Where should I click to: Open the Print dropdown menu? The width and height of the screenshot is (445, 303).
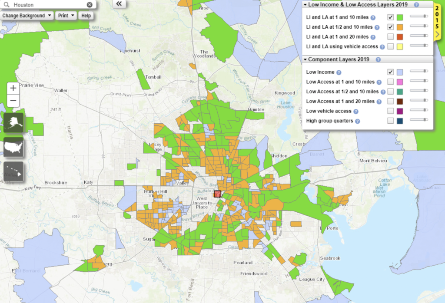click(x=66, y=16)
